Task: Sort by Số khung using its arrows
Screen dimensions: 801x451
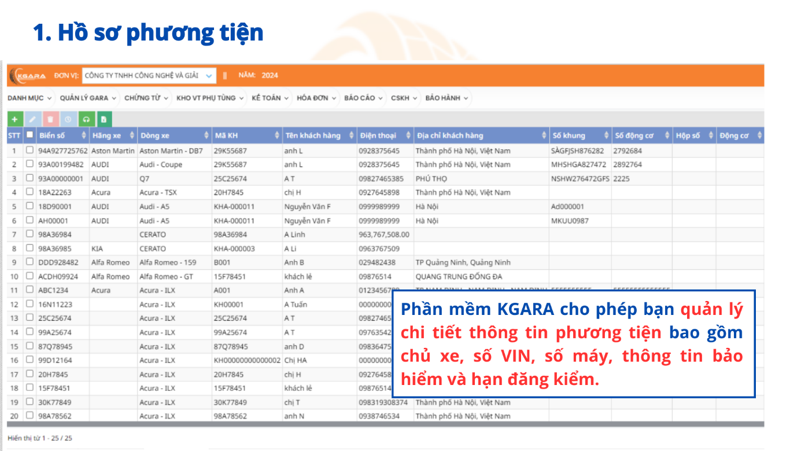Action: pyautogui.click(x=607, y=135)
